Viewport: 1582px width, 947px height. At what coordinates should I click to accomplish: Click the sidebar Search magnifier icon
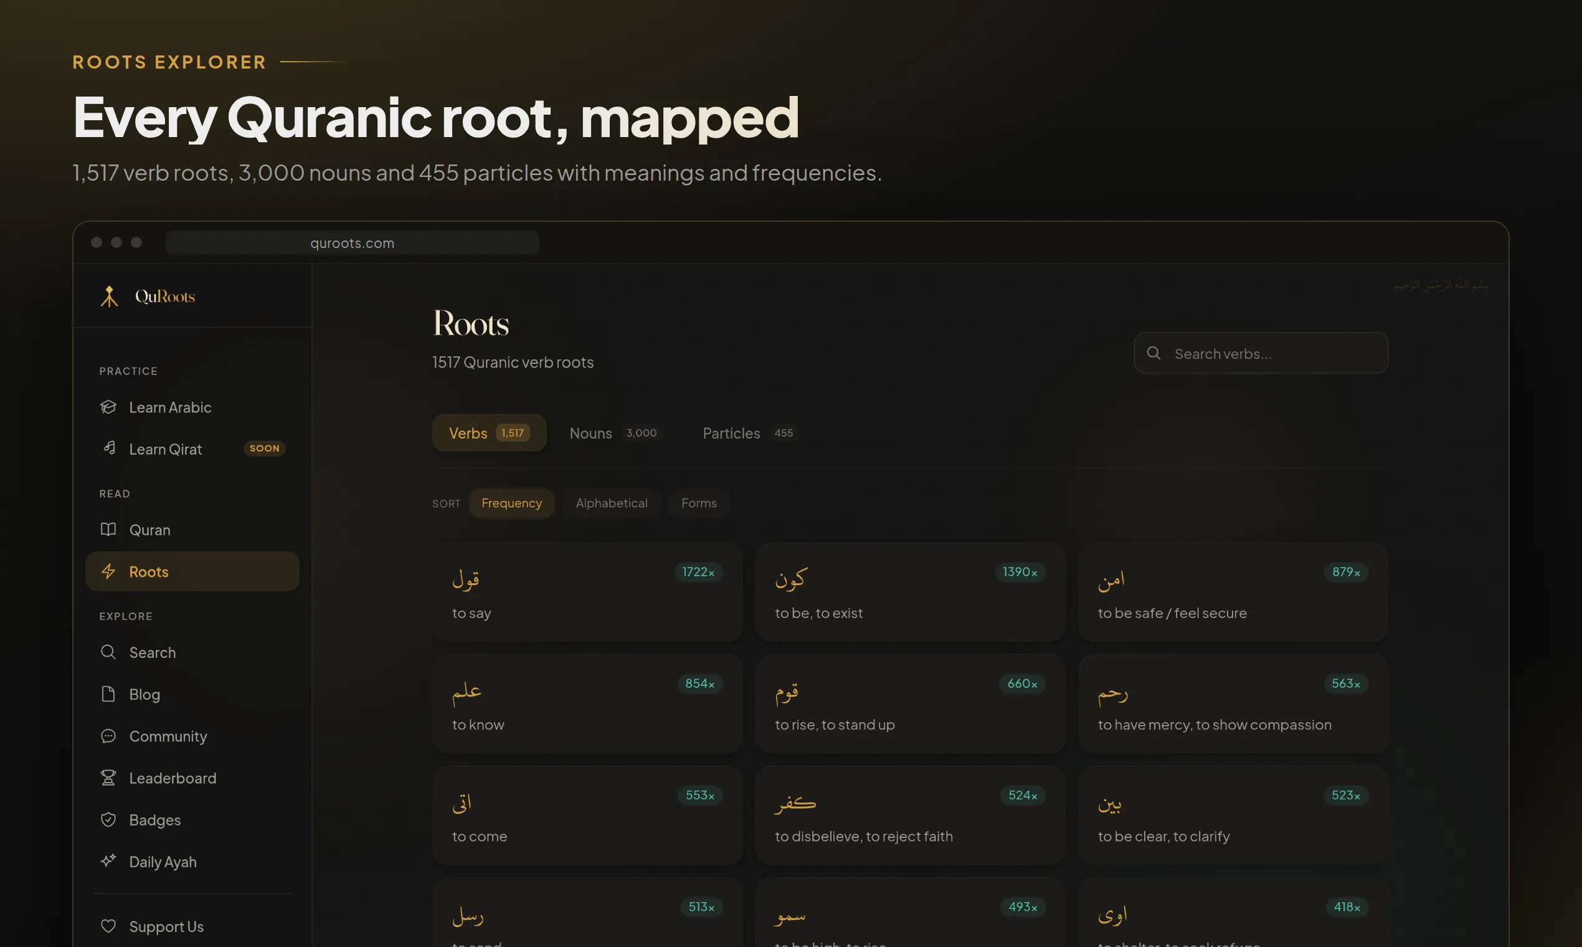[108, 652]
